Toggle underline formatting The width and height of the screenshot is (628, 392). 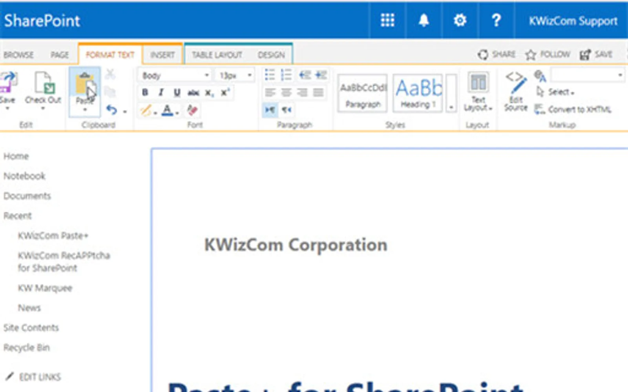[x=177, y=93]
